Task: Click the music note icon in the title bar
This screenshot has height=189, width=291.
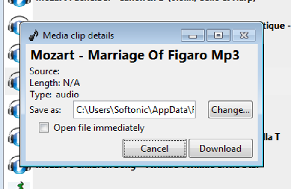Action: [x=33, y=35]
